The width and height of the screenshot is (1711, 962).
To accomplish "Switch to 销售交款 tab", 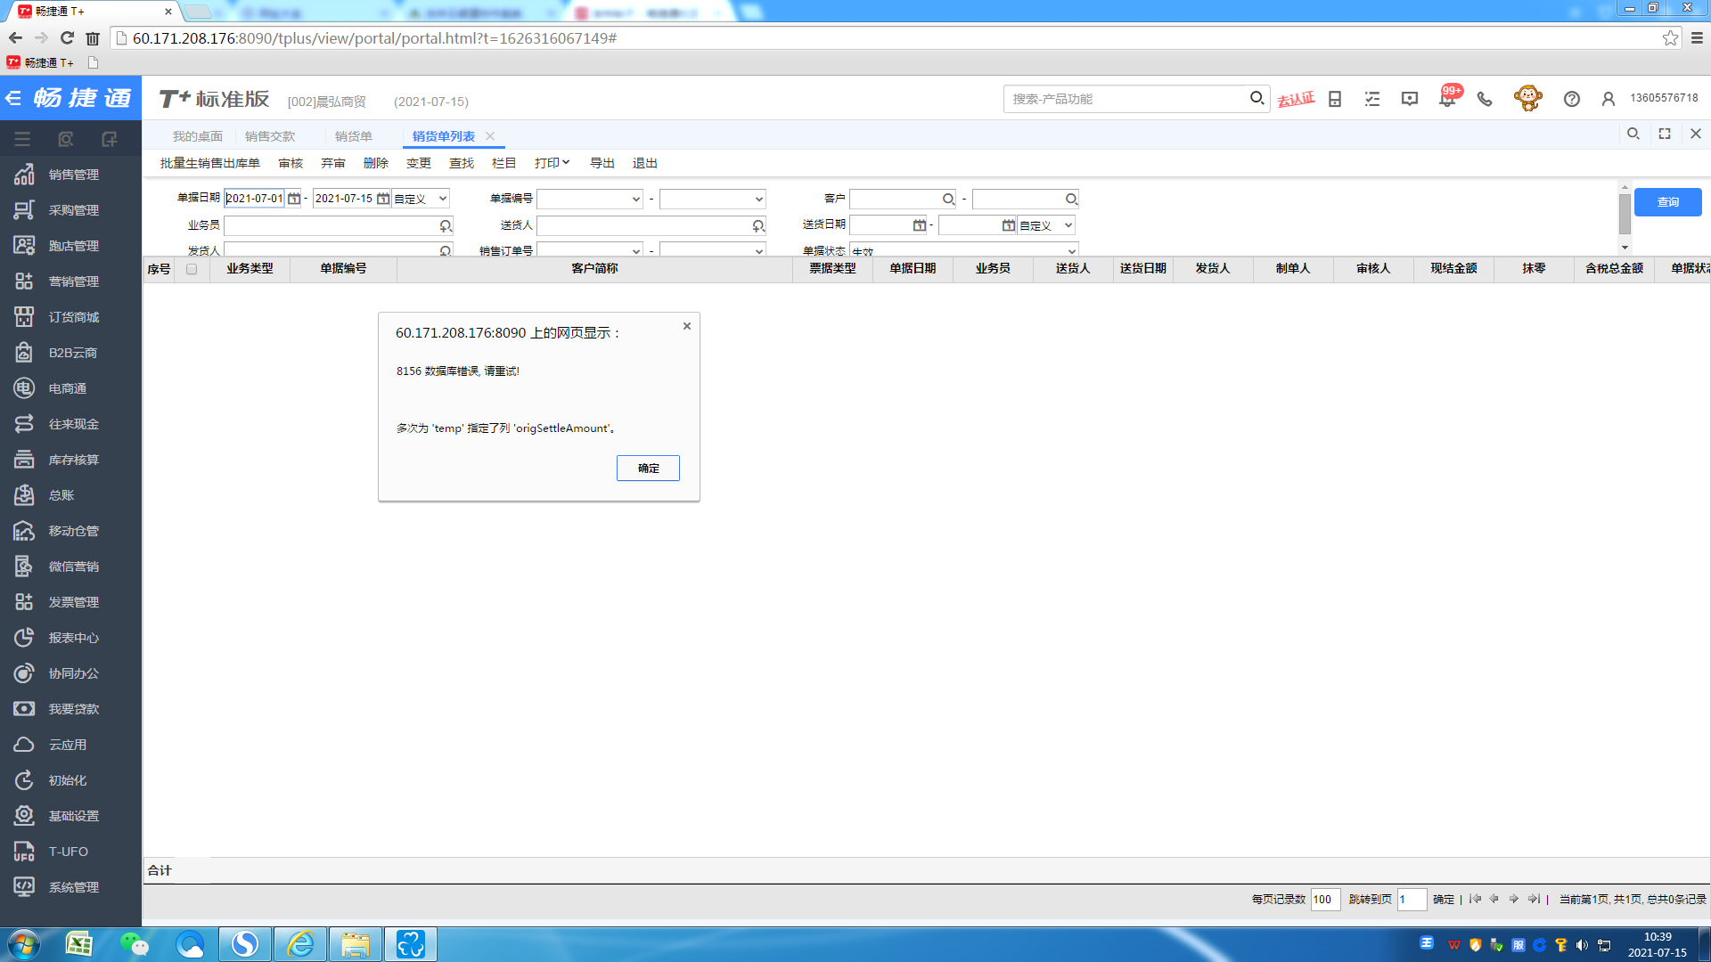I will point(270,136).
